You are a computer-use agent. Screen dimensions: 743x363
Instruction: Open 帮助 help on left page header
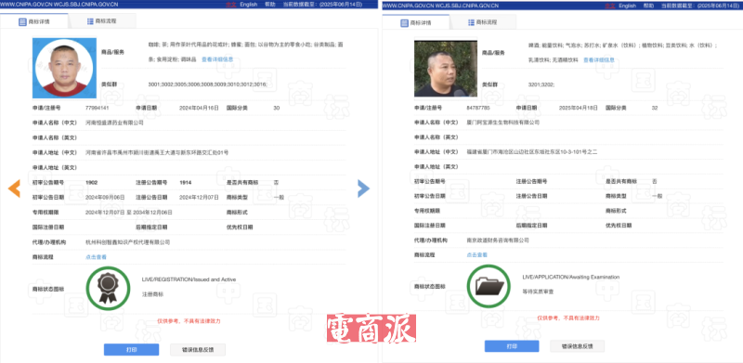(x=270, y=5)
